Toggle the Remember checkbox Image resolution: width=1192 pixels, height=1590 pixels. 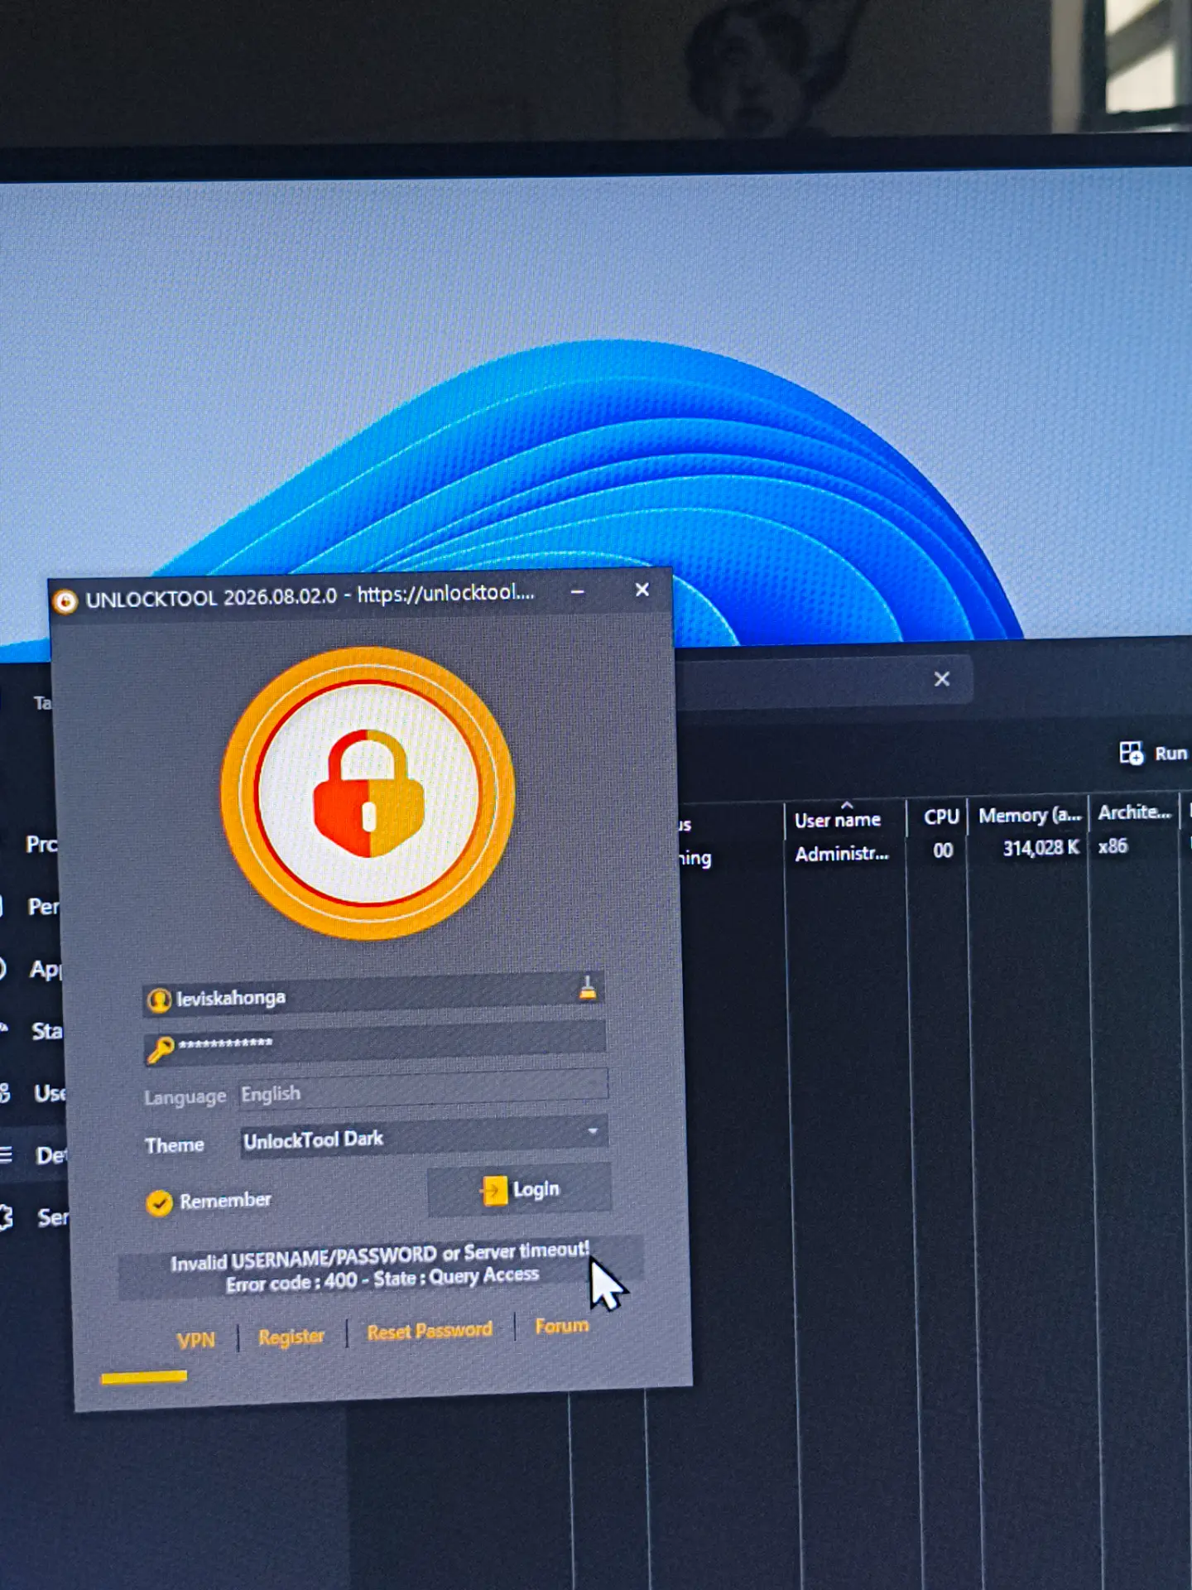coord(159,1202)
